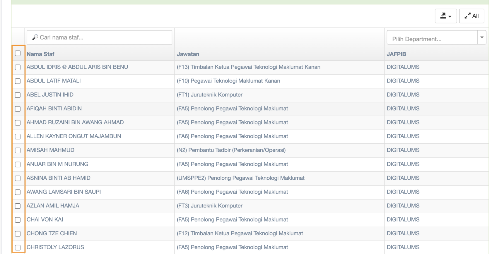492x254 pixels.
Task: Tick the checkbox for CHAI VON KAI
Action: point(18,220)
